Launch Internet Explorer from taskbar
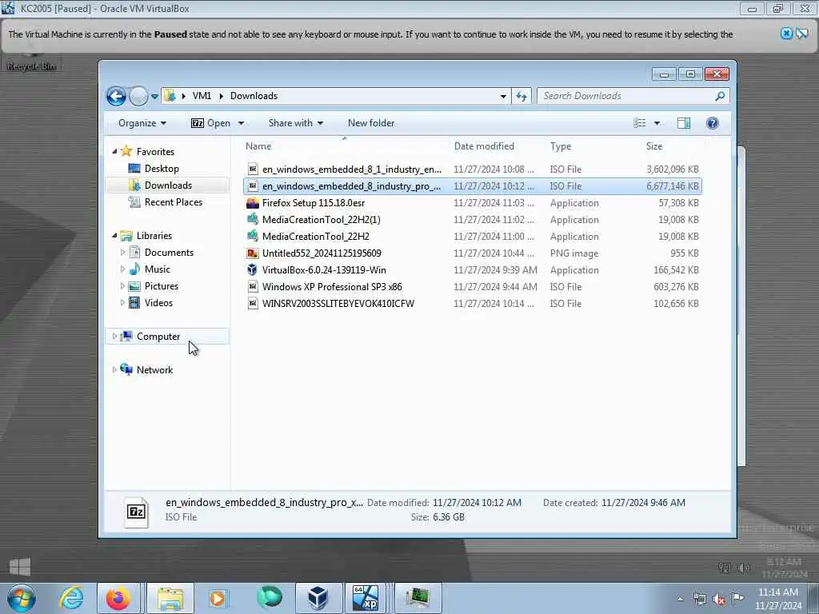Viewport: 819px width, 614px height. (x=71, y=598)
